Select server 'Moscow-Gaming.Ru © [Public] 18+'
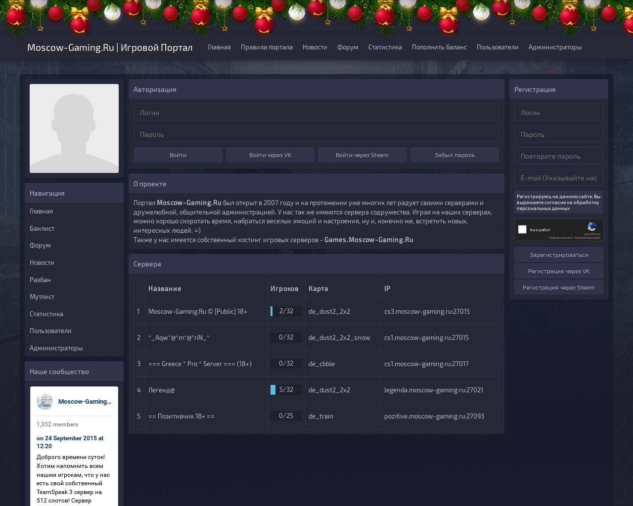Viewport: 633px width, 506px height. coord(198,311)
